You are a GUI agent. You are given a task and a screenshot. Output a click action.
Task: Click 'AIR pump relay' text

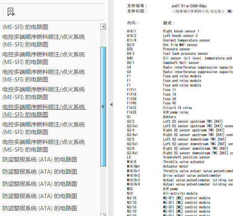(176, 112)
